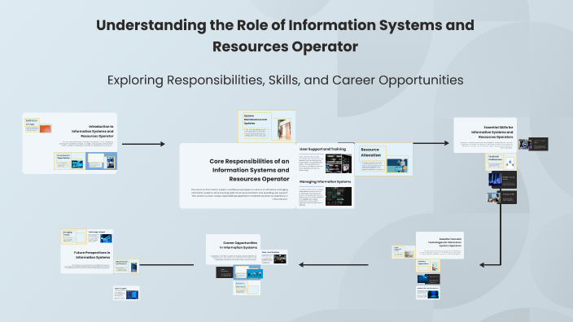Open the 'Future Perspectives in Information Systems' card

pos(86,259)
